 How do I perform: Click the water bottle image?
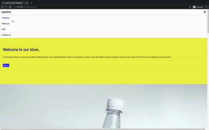pos(103,106)
